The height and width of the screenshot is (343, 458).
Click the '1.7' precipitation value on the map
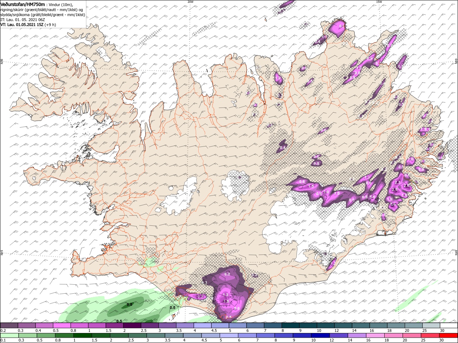pos(200,297)
